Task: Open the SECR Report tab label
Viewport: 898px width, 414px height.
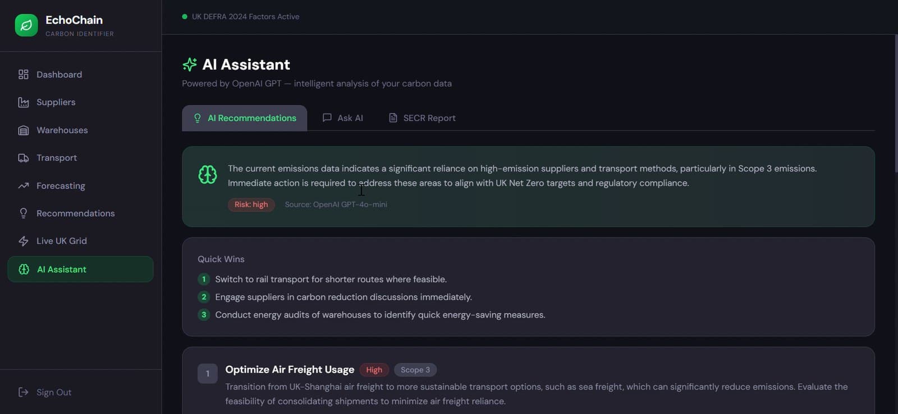Action: (429, 118)
